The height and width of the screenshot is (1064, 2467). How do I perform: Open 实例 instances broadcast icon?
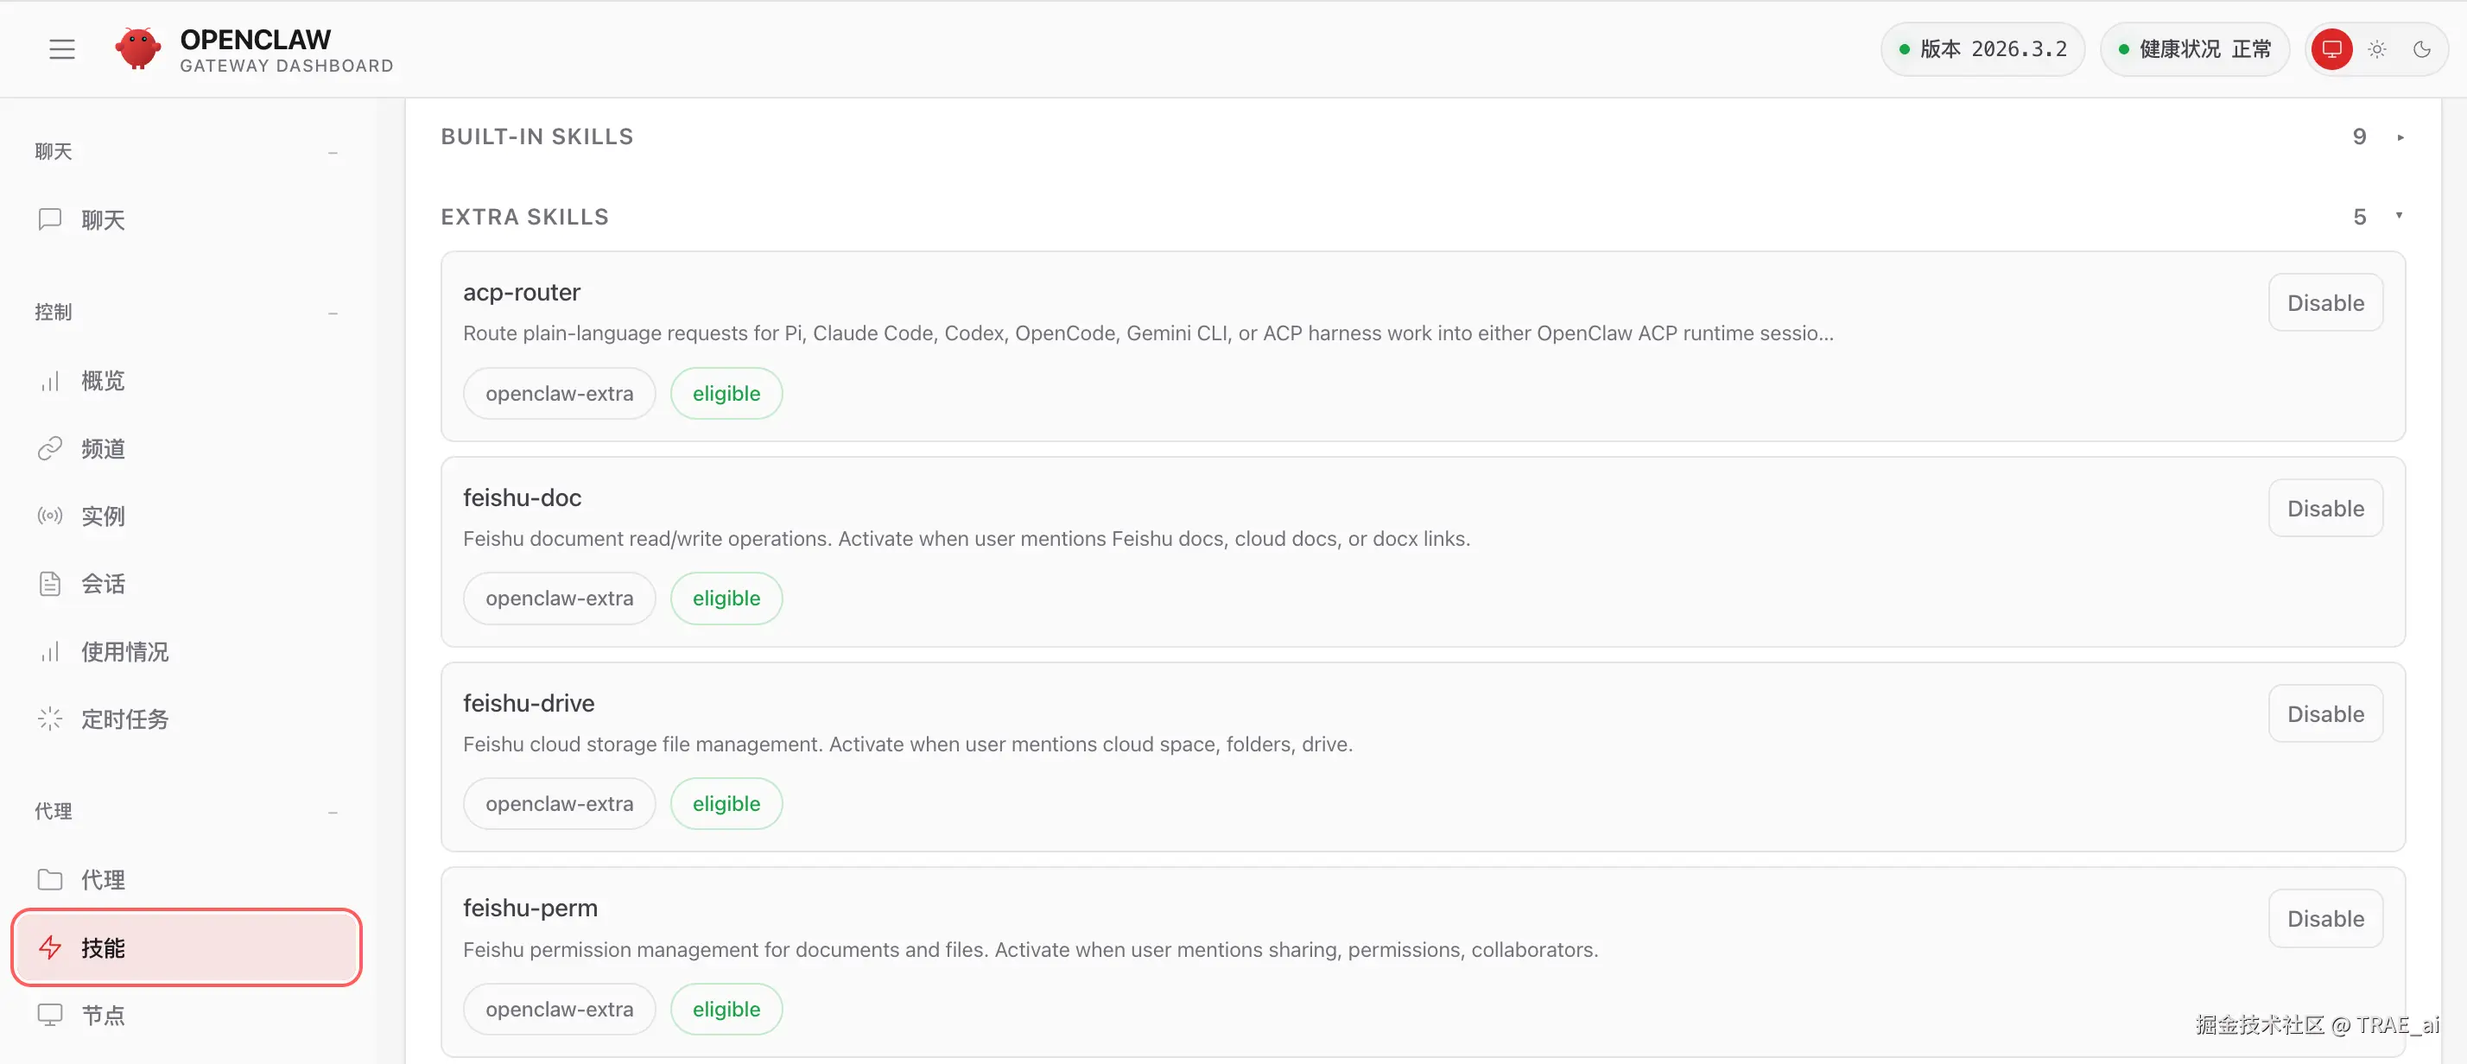coord(50,516)
